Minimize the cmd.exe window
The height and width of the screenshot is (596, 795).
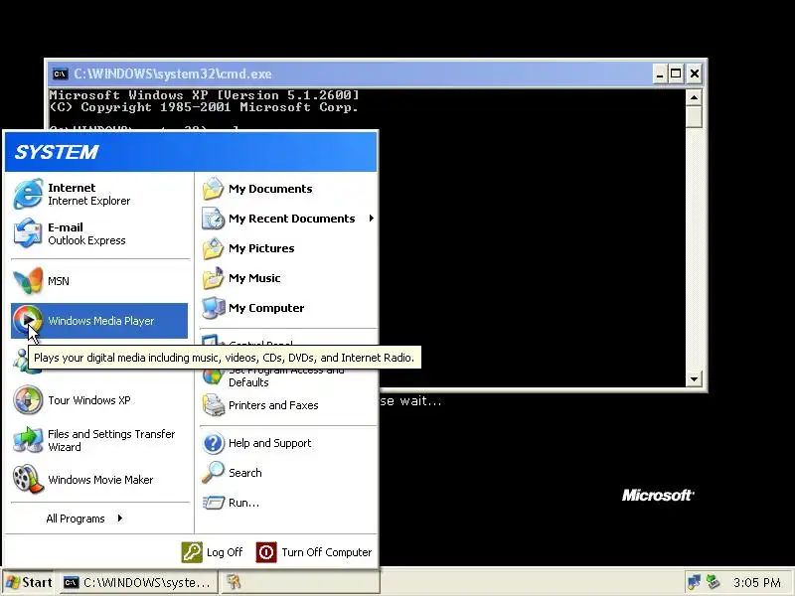click(659, 74)
